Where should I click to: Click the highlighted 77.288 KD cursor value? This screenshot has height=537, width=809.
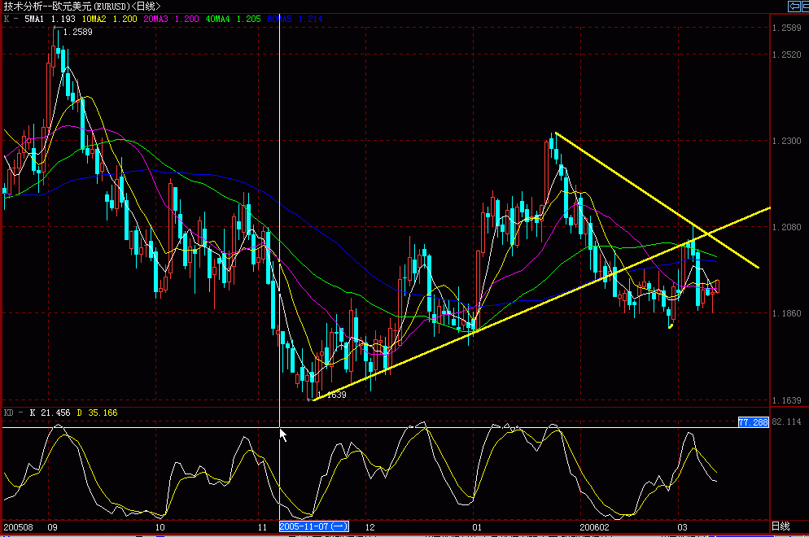coord(754,422)
